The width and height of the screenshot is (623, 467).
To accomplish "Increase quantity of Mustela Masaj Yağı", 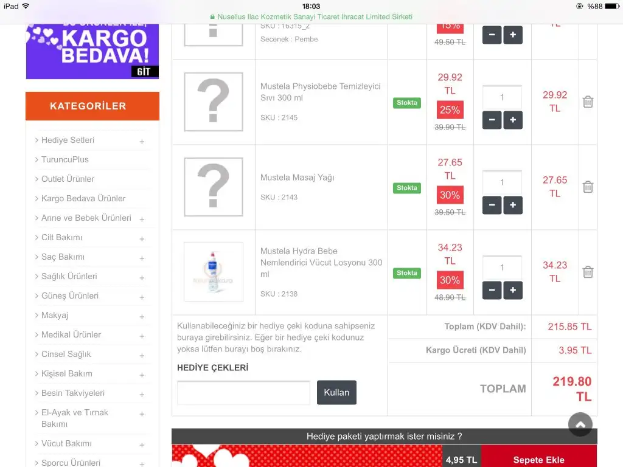I will point(513,205).
